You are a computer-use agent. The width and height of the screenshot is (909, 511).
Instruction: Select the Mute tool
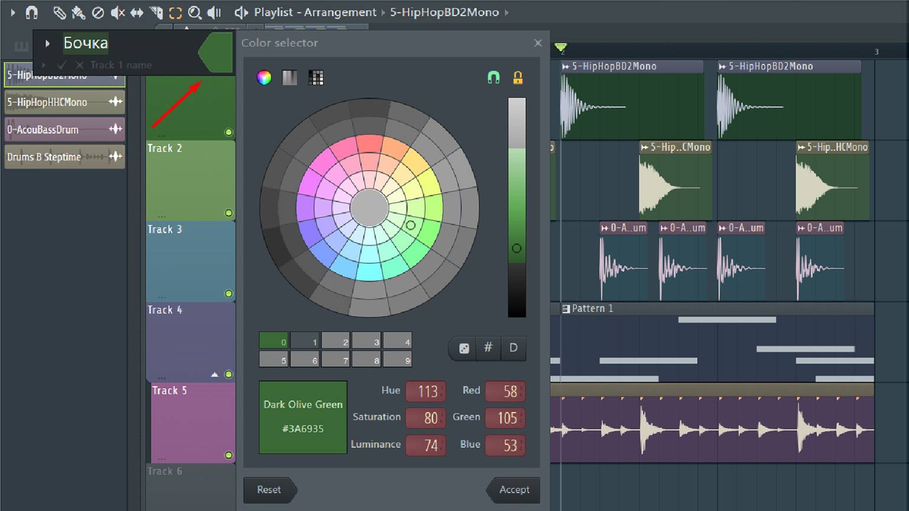pos(117,12)
